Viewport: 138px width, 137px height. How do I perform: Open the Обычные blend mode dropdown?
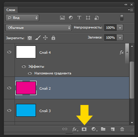point(38,28)
